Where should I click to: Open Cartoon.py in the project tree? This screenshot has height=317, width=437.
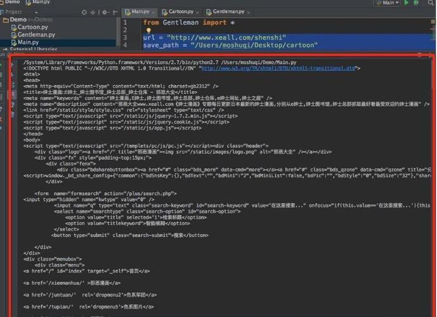click(x=30, y=27)
